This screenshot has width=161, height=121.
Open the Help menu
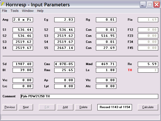pos(40,11)
